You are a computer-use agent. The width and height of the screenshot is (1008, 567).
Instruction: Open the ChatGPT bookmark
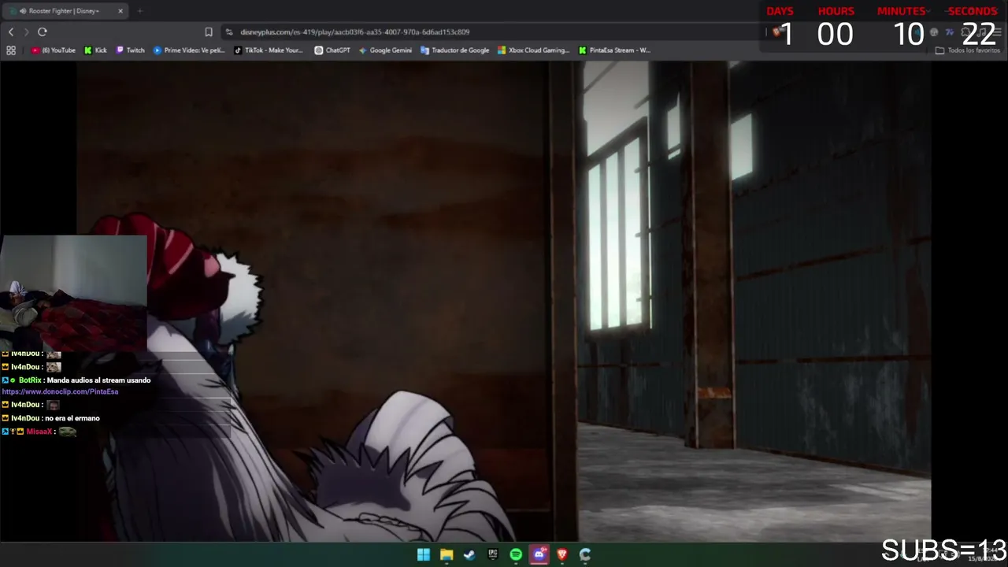[x=332, y=50]
